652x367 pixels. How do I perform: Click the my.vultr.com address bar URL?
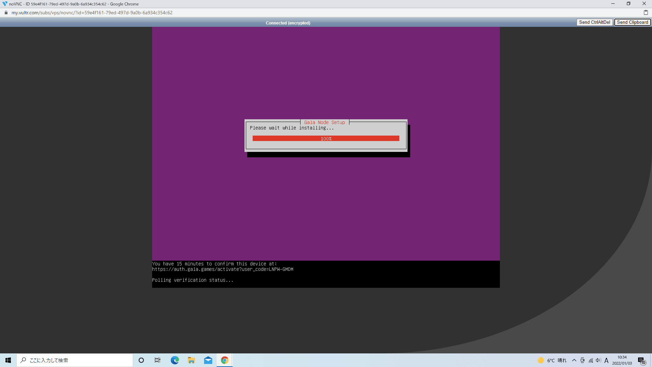point(92,13)
